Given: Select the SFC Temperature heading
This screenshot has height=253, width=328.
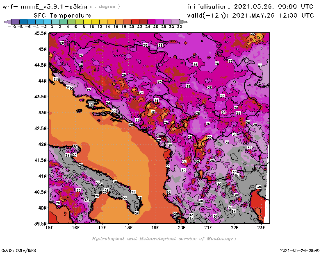Looking at the screenshot, I should pyautogui.click(x=63, y=16).
